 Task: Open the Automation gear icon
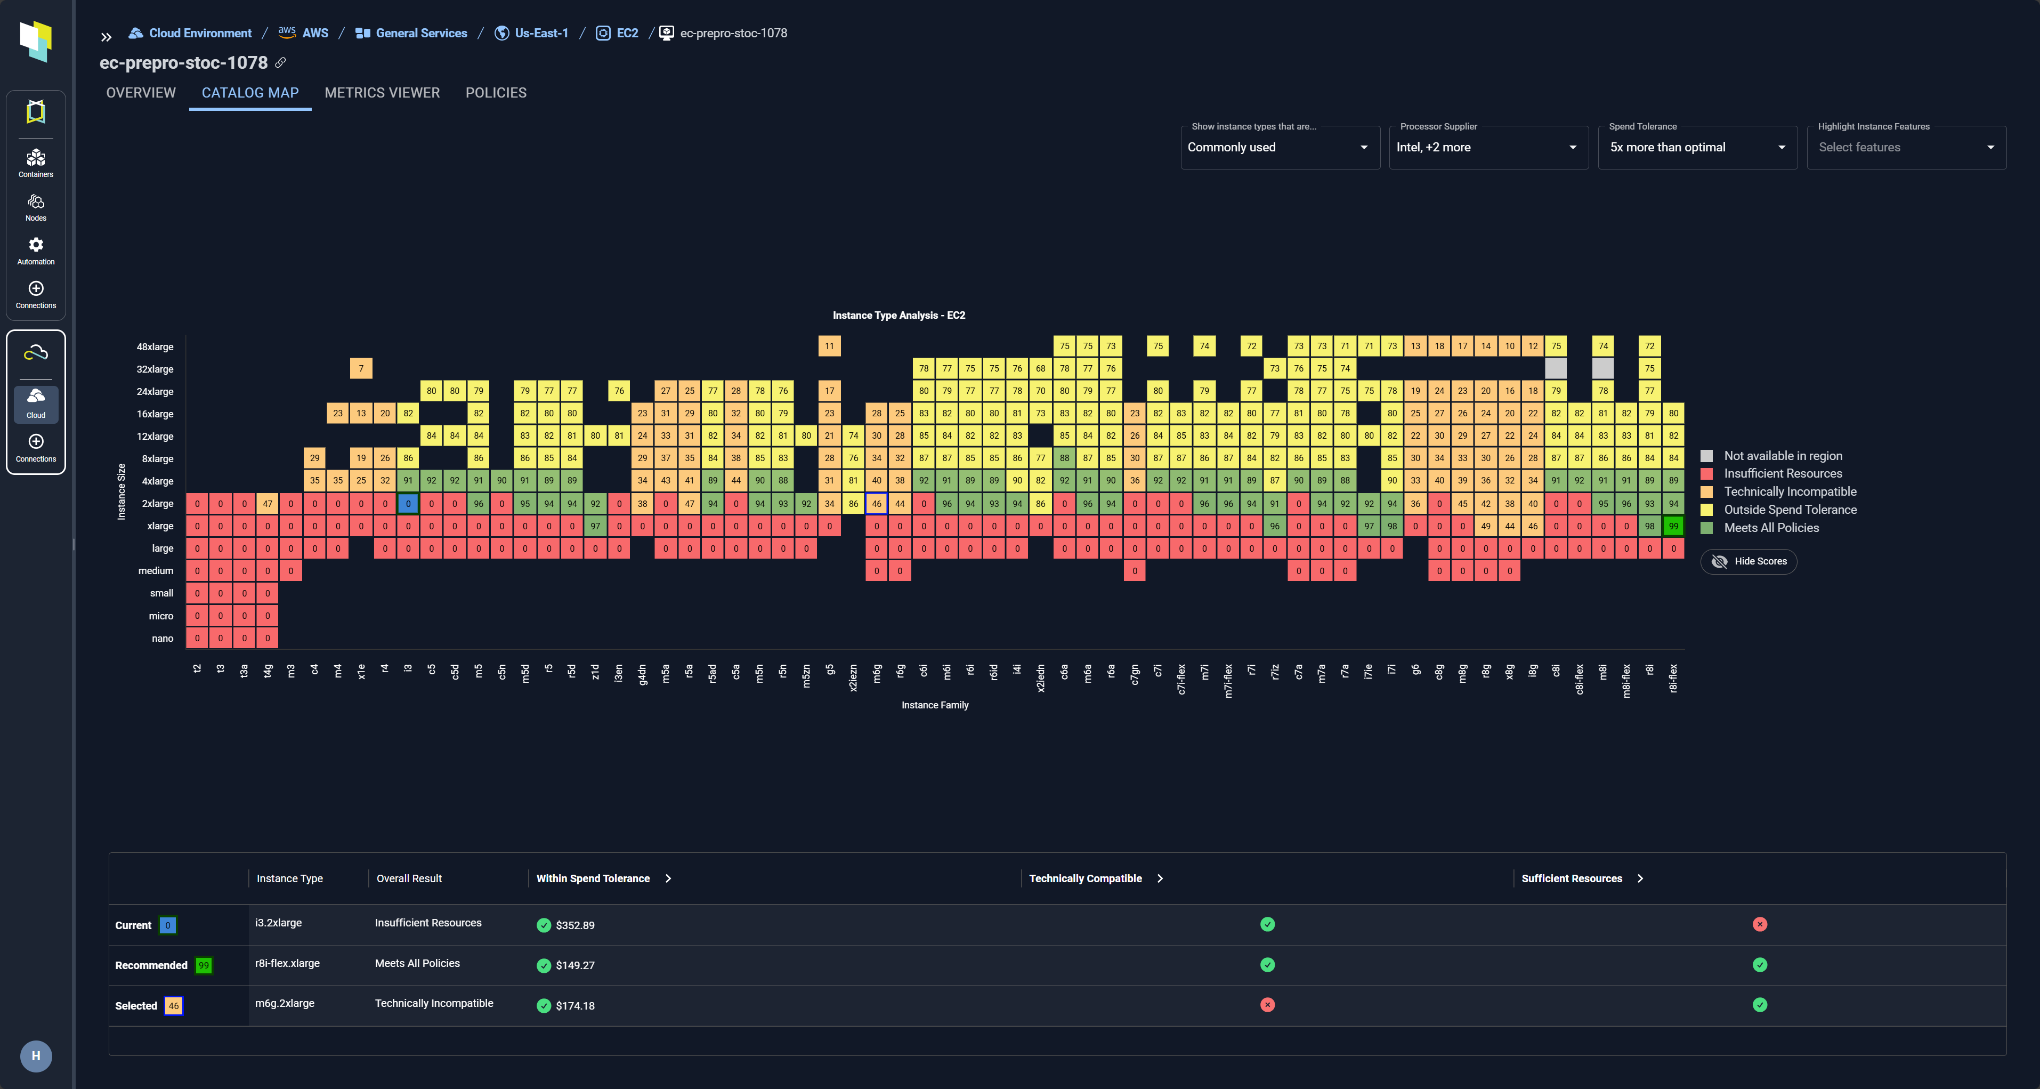36,249
